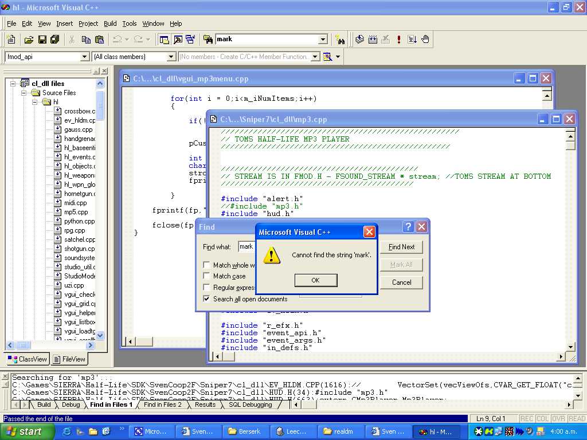Click the Open file toolbar icon
Viewport: 587px width, 440px height.
[x=29, y=40]
